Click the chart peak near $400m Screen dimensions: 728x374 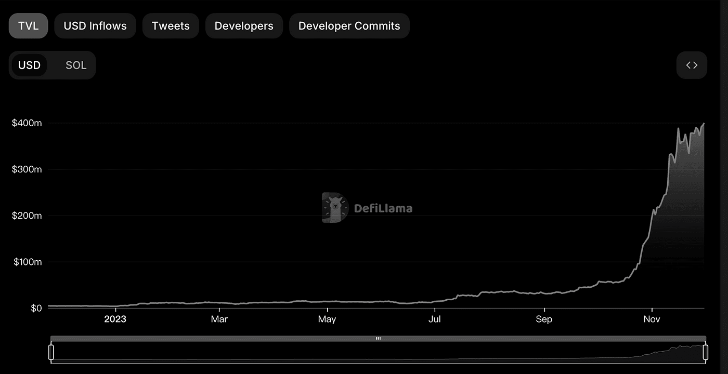click(x=704, y=124)
